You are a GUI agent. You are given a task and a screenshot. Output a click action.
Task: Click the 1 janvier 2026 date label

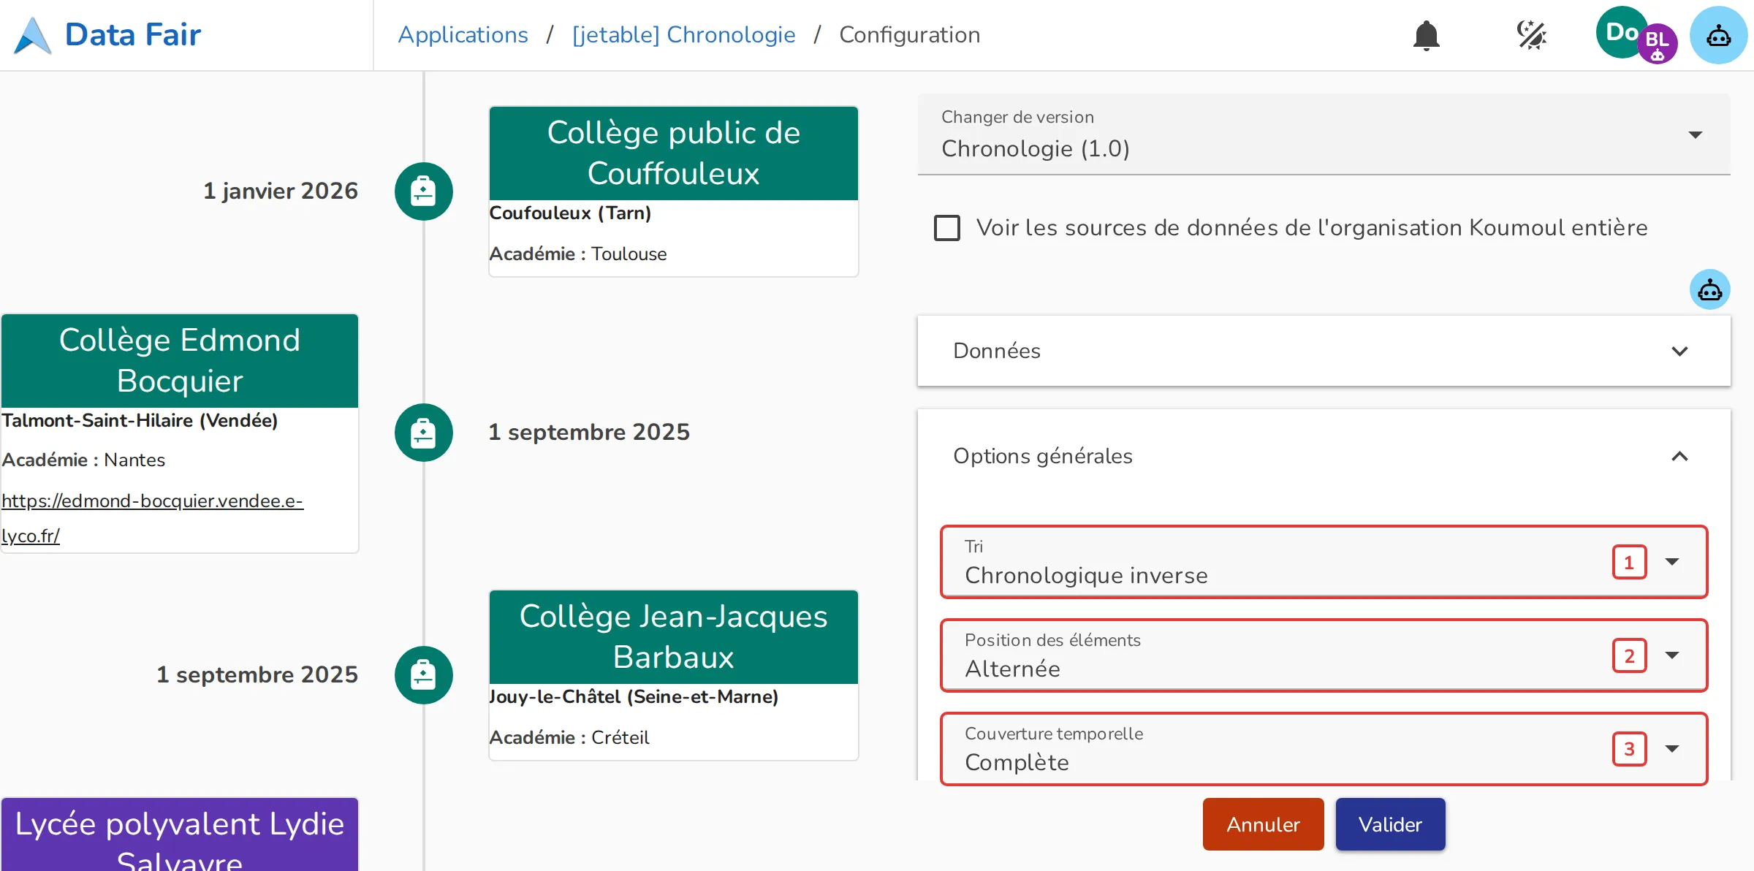281,191
